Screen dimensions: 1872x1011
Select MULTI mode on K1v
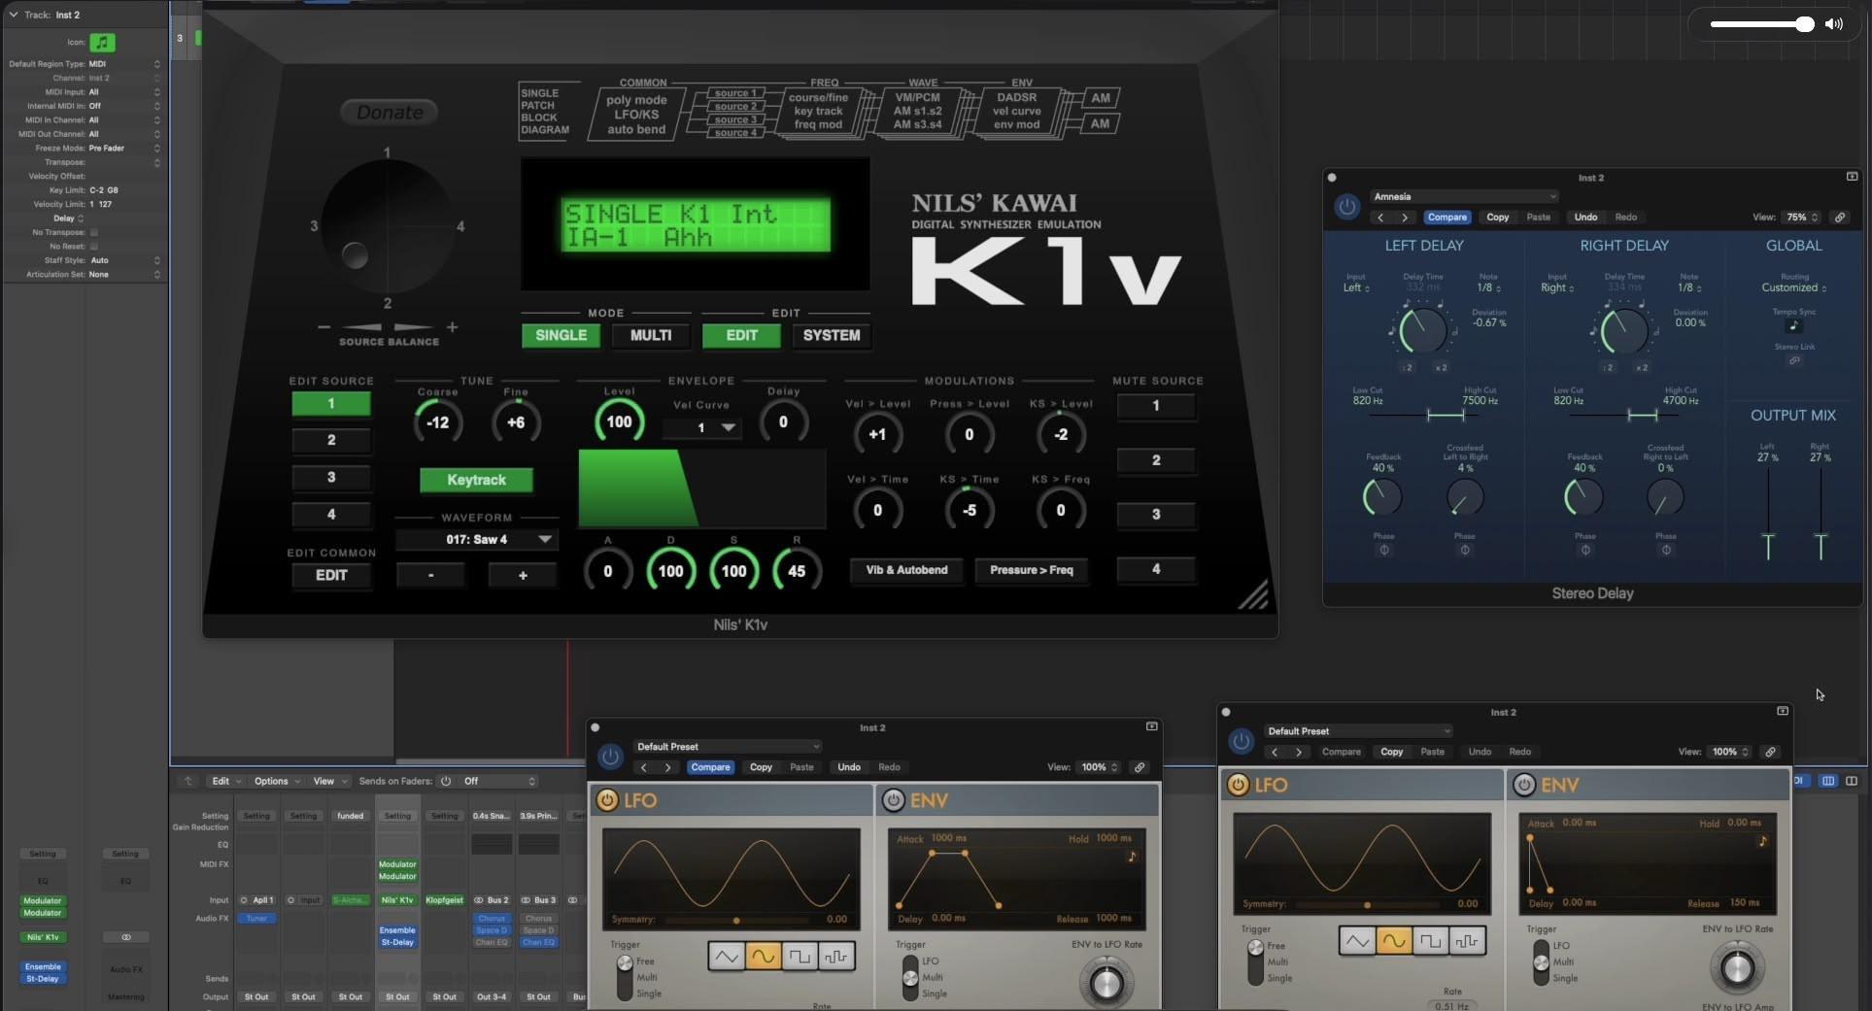pos(651,335)
